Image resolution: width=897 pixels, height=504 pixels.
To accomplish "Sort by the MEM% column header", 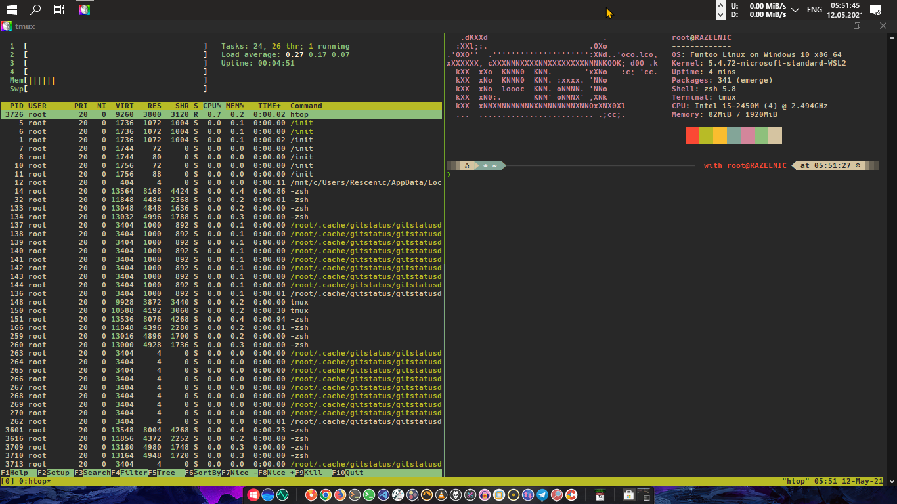I will pyautogui.click(x=235, y=106).
